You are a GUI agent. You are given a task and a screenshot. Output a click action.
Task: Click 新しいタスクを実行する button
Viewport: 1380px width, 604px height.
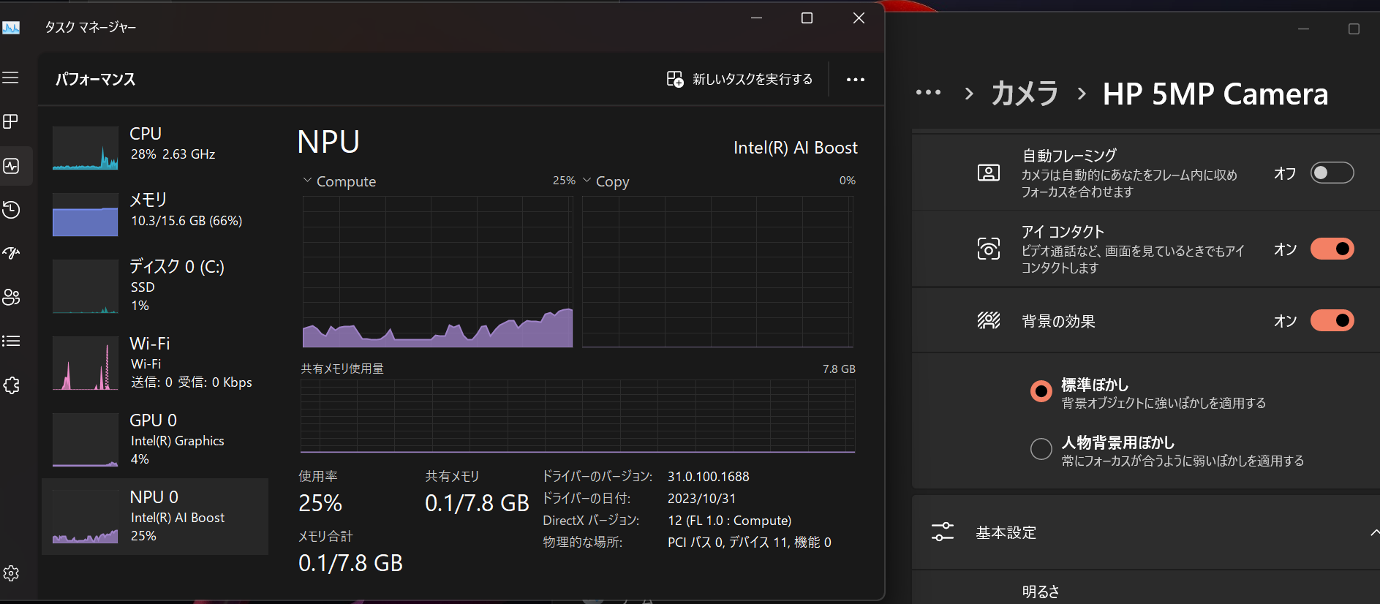click(739, 79)
